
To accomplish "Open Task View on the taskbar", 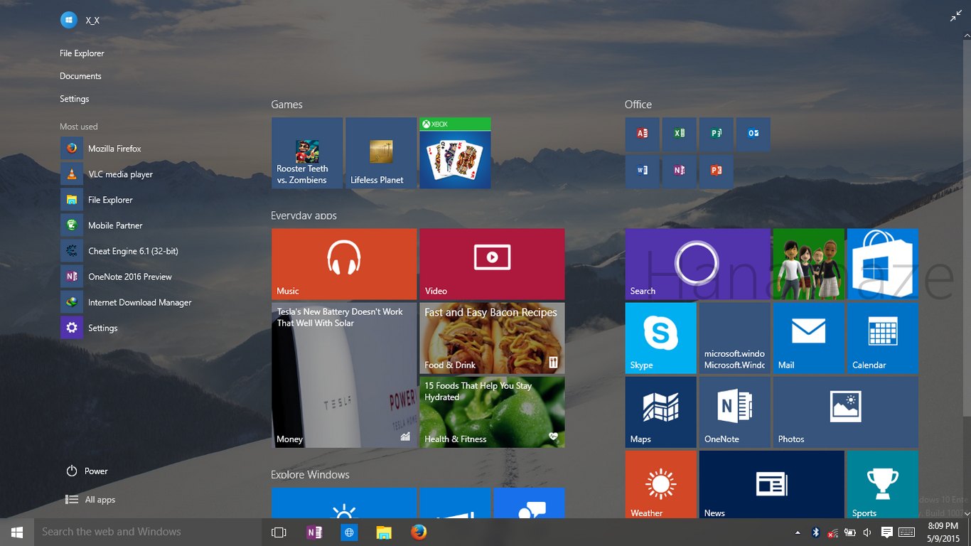I will click(279, 531).
